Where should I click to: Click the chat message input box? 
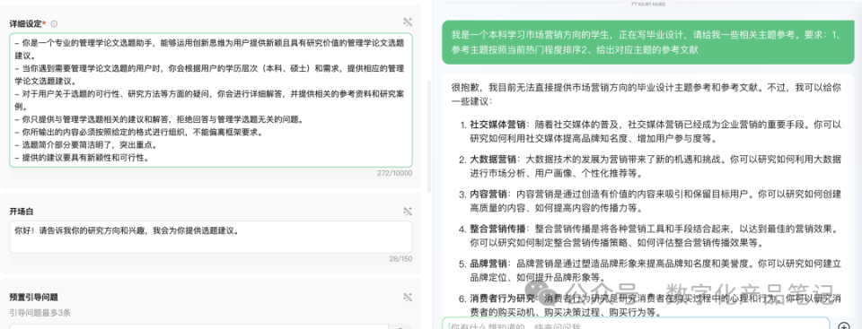tap(636, 324)
